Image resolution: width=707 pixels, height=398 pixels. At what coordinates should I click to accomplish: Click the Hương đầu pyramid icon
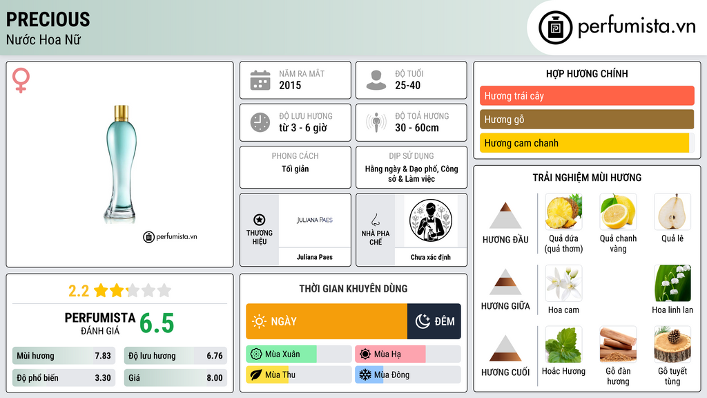(x=505, y=216)
